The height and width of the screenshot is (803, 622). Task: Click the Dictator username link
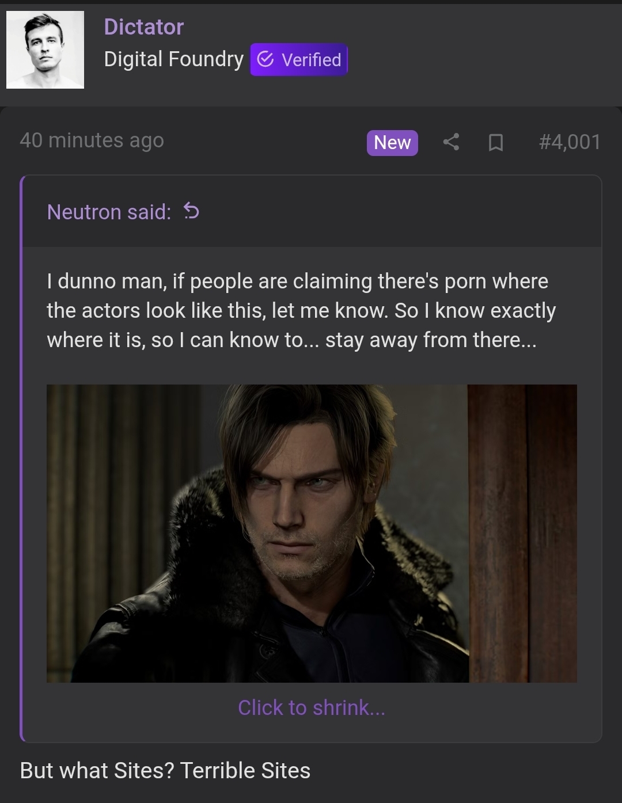[143, 27]
